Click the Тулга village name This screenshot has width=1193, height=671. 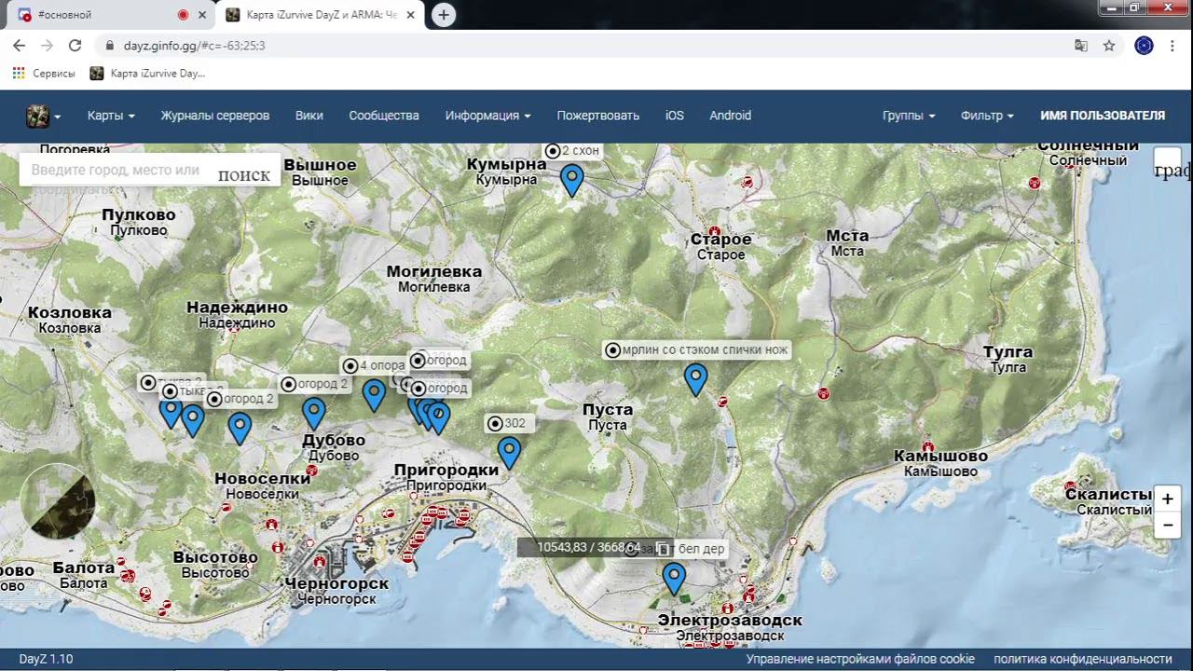pos(1008,351)
